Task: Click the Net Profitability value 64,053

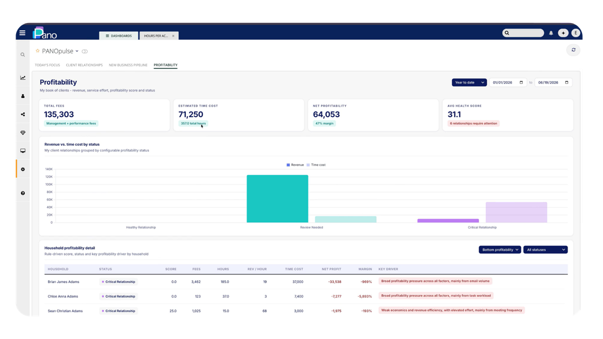Action: click(x=326, y=114)
